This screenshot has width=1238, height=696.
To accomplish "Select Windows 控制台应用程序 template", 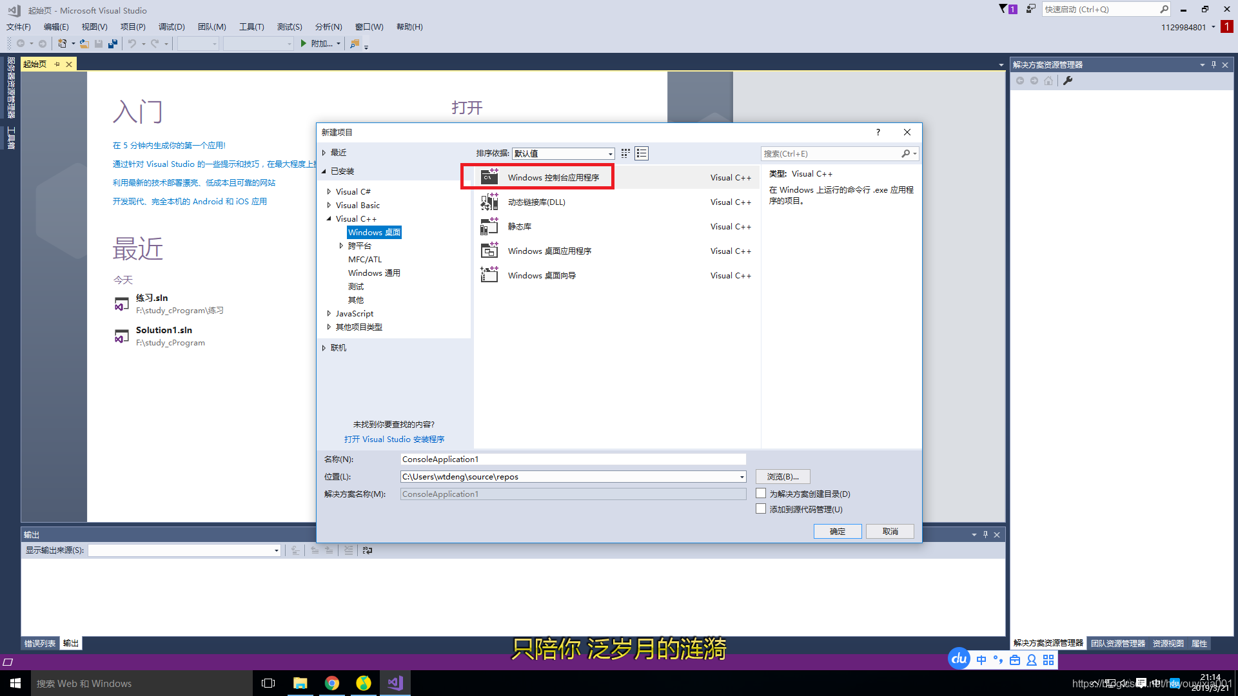I will coord(616,178).
